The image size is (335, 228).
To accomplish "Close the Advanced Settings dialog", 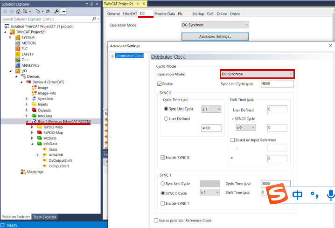I will (x=330, y=46).
